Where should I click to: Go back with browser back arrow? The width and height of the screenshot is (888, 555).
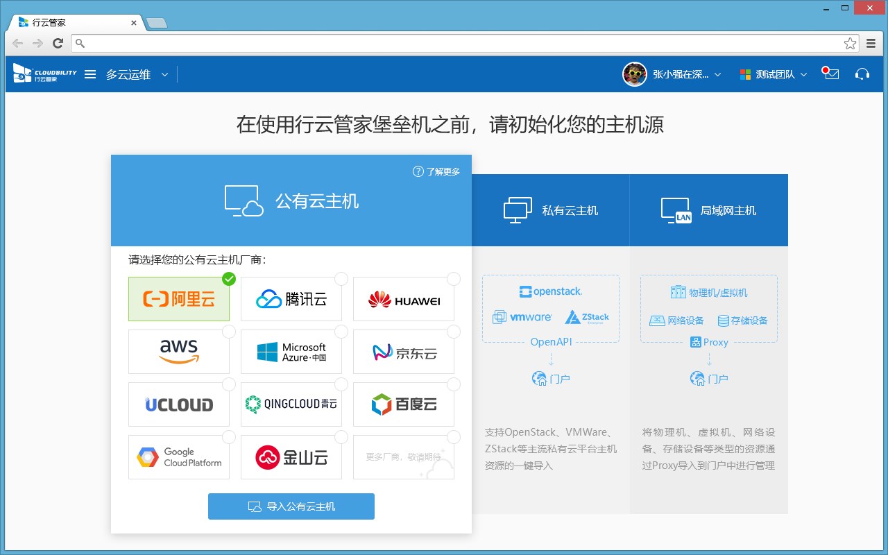[17, 43]
